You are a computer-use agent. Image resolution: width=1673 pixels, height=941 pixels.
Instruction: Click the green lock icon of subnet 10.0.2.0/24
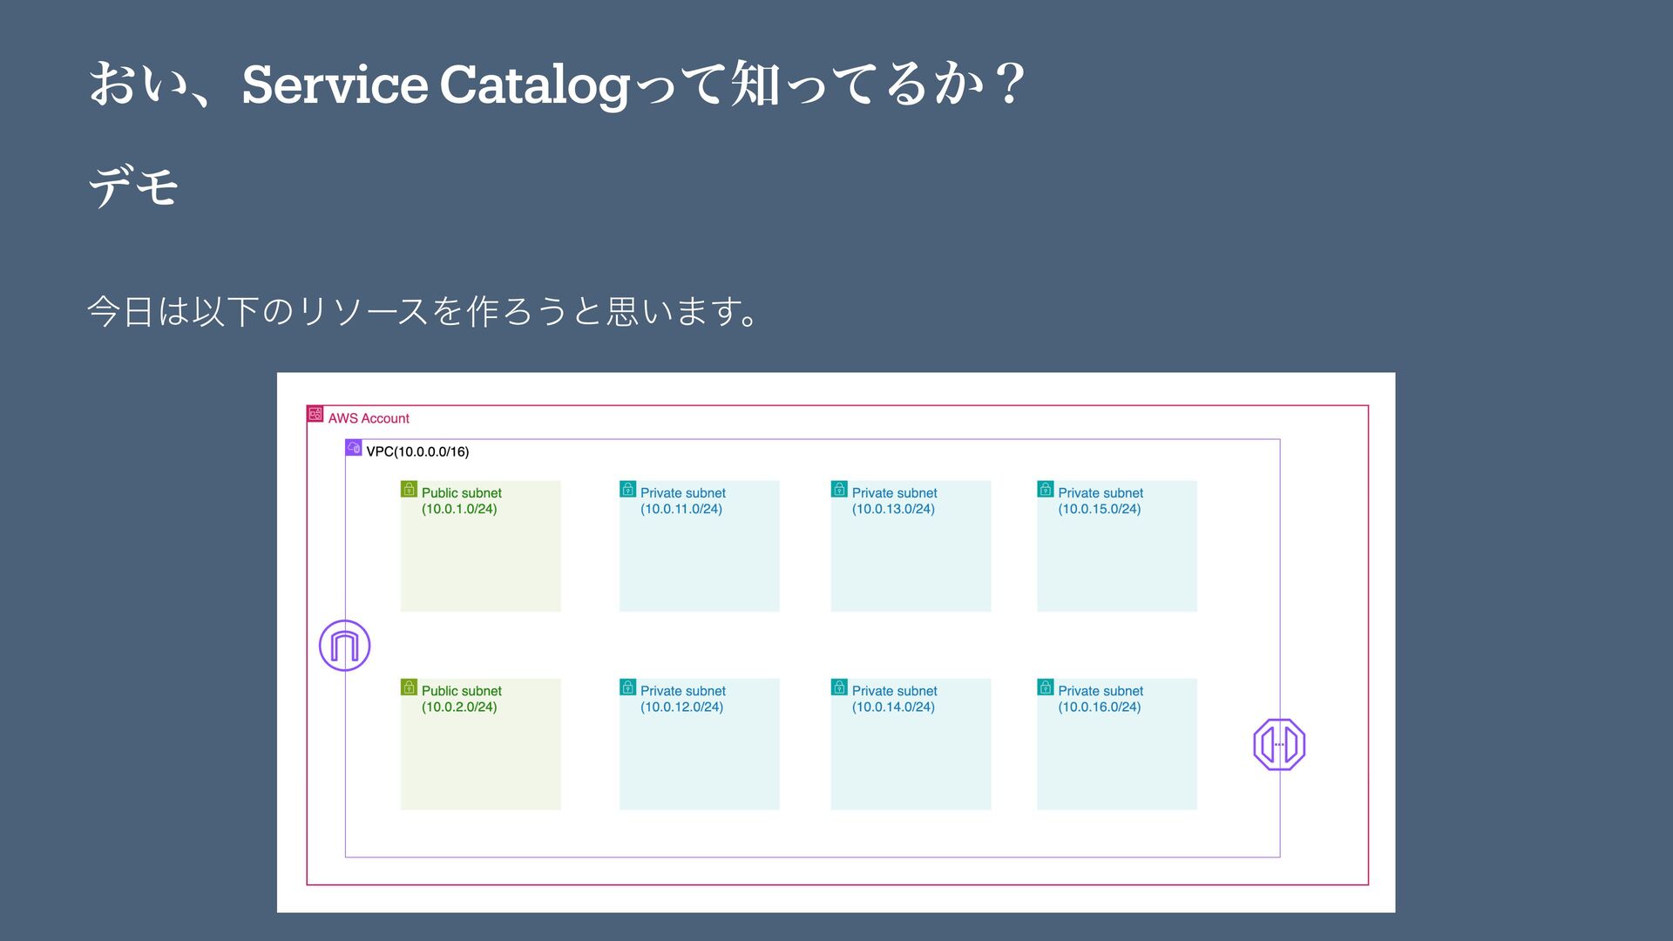pos(409,687)
